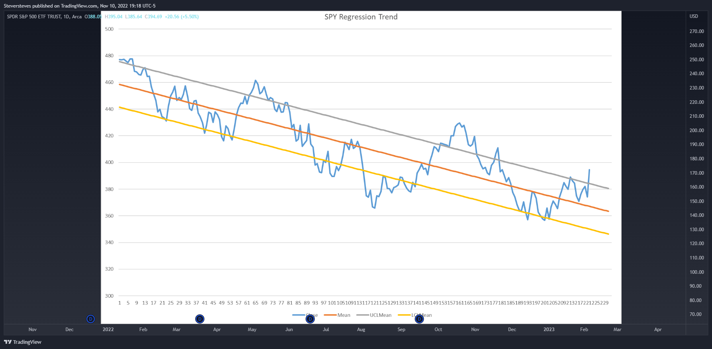
Task: Select the dividend marker between Jun and Jul
Action: point(310,319)
